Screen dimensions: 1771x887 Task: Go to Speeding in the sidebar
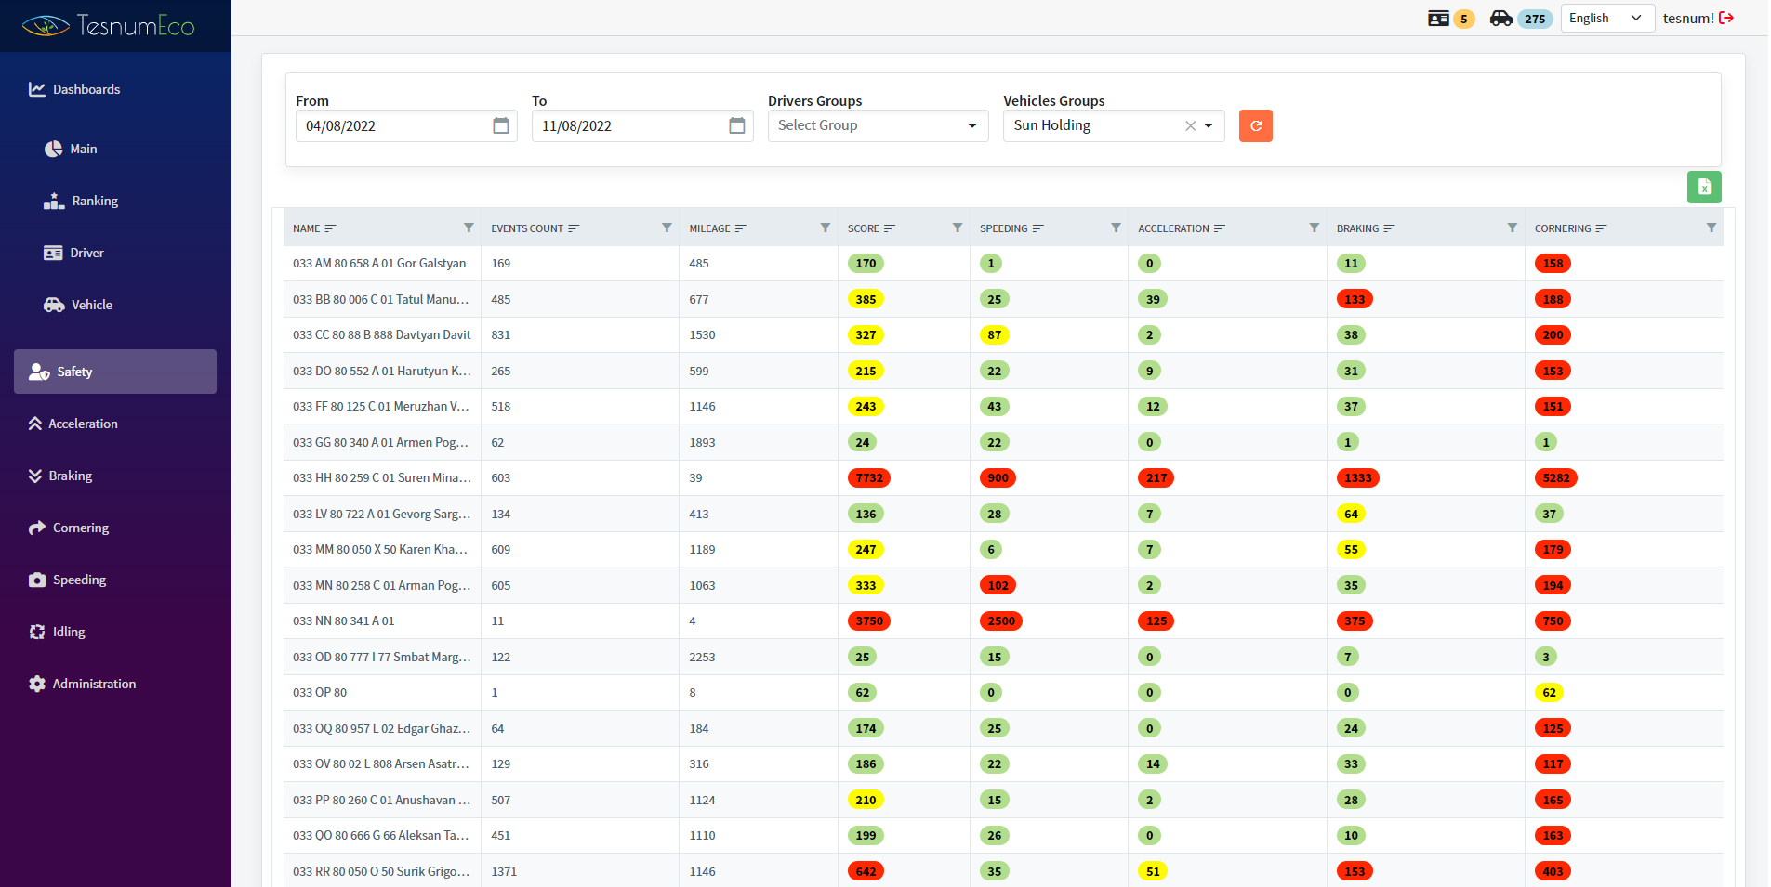pos(79,580)
